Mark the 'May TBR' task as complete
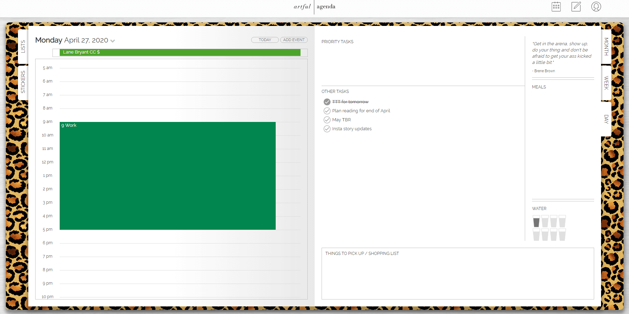629x314 pixels. 327,120
